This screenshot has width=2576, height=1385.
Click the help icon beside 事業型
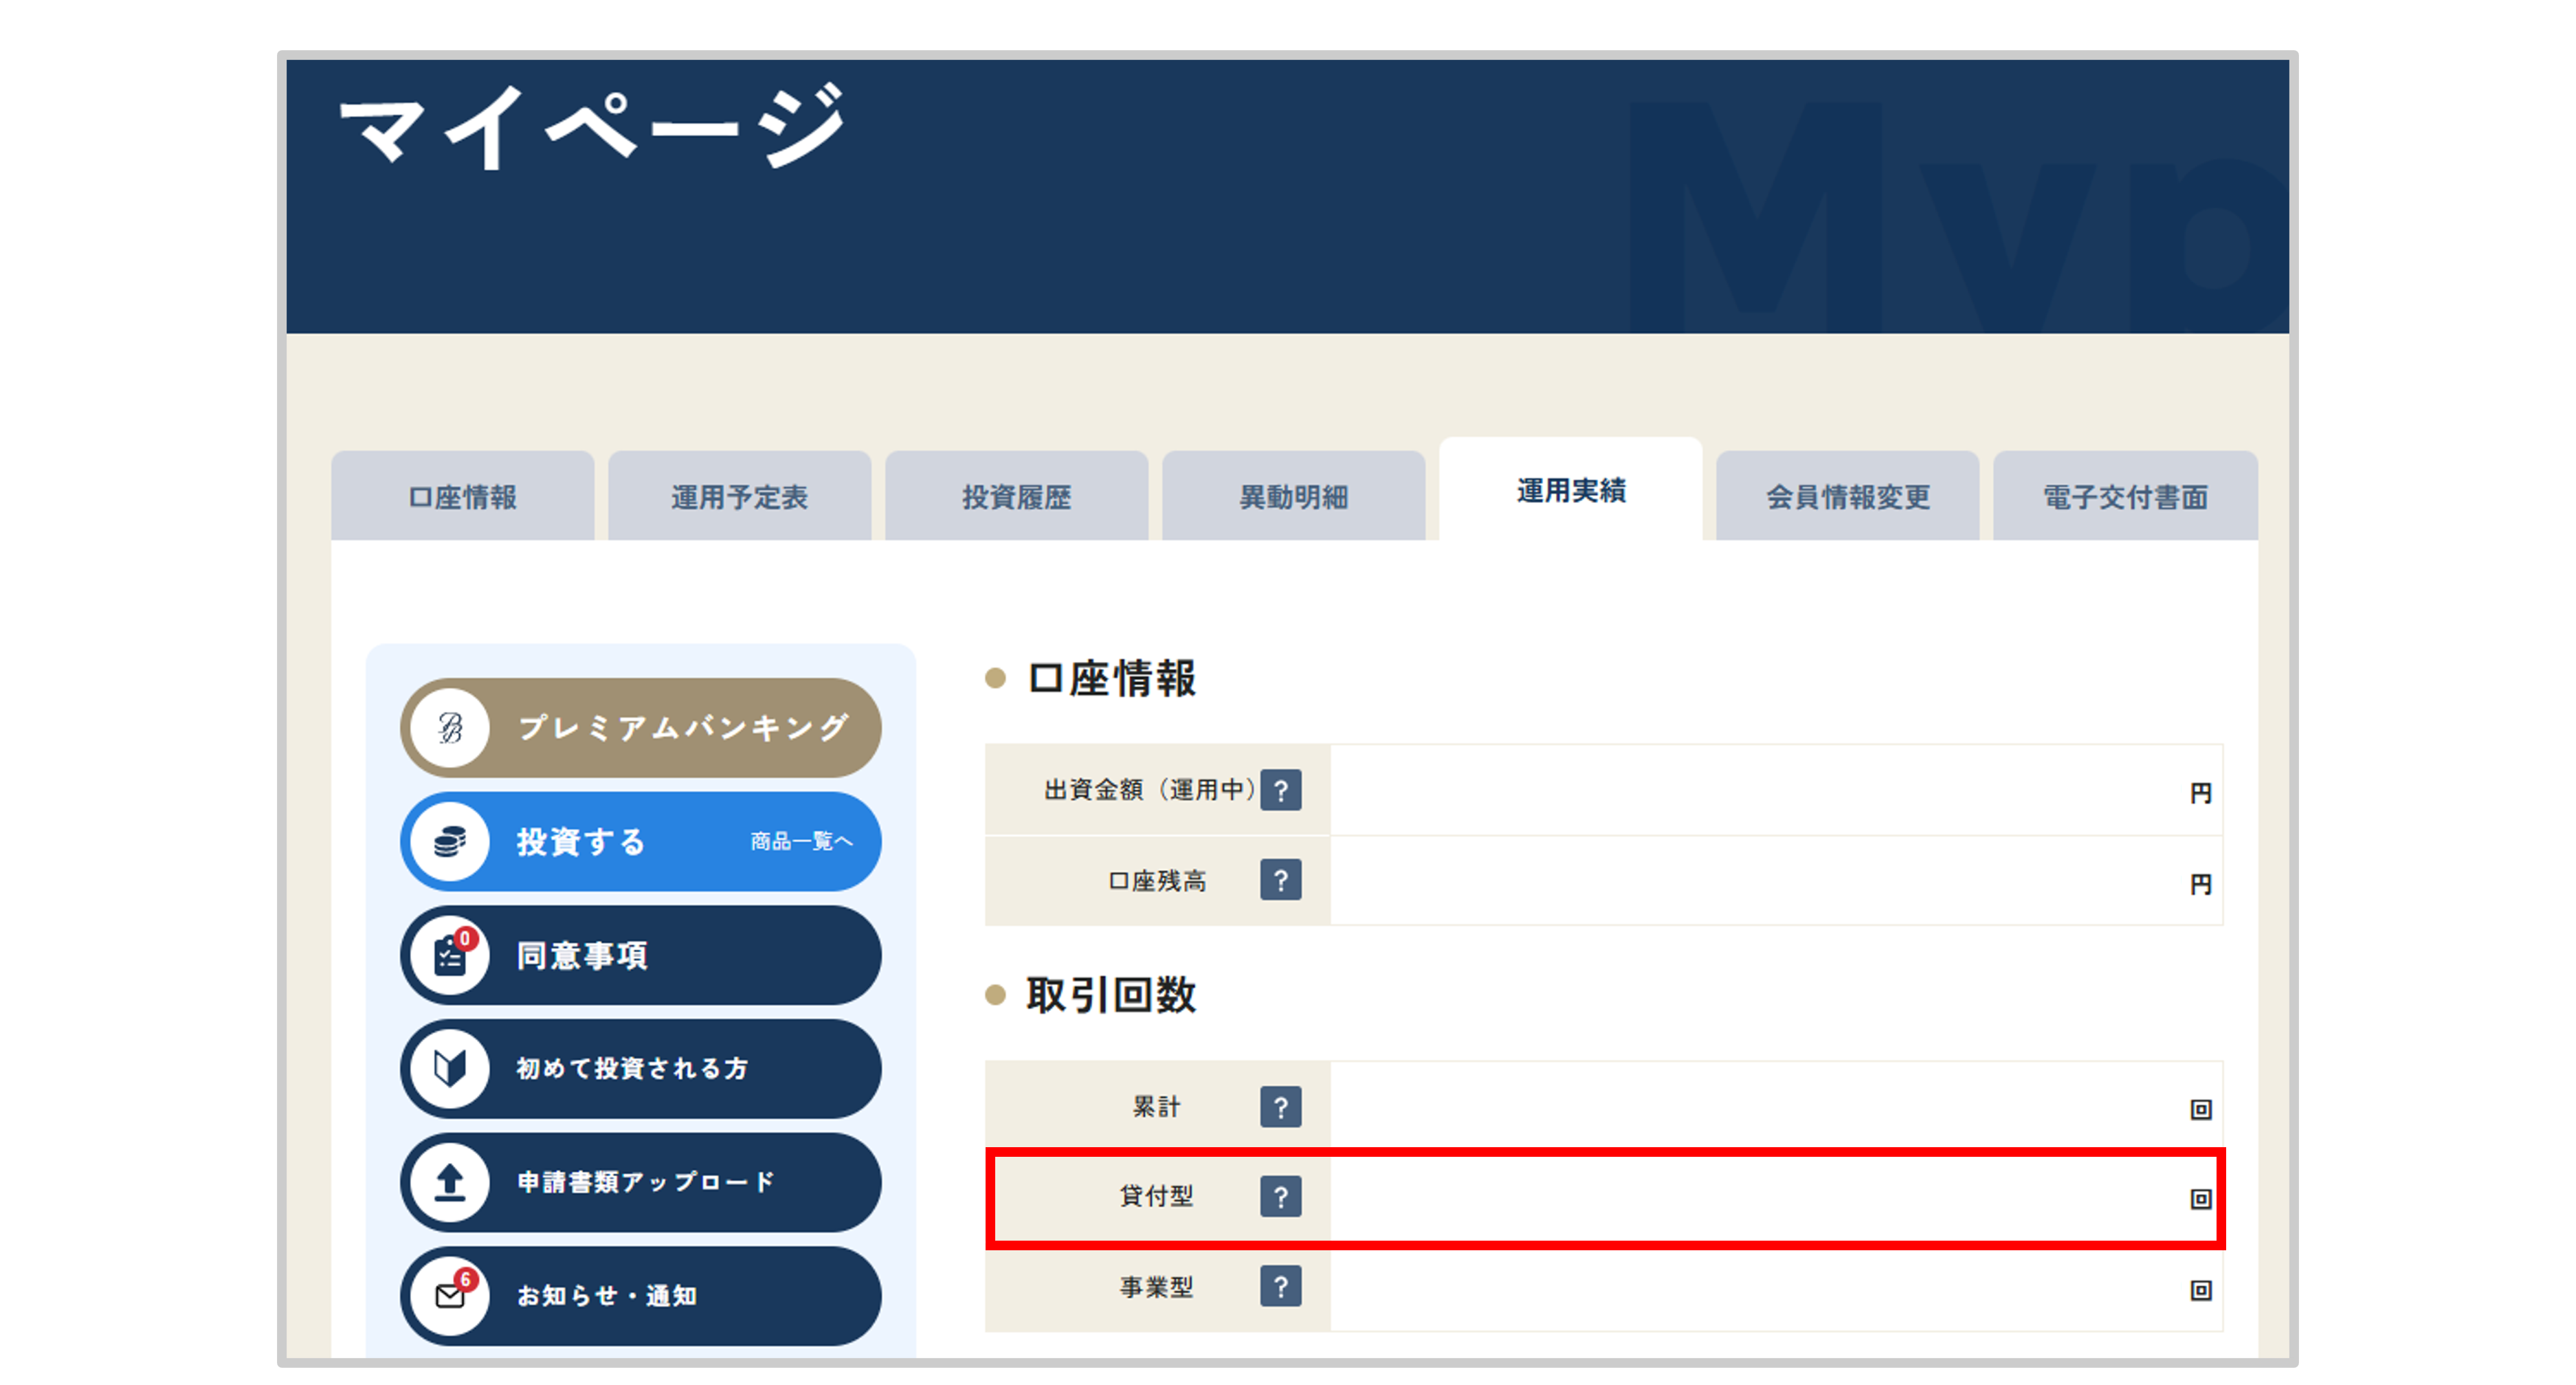[x=1280, y=1287]
